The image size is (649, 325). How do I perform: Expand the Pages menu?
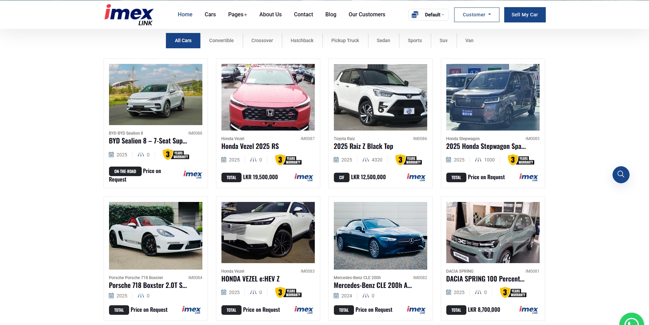coord(237,14)
